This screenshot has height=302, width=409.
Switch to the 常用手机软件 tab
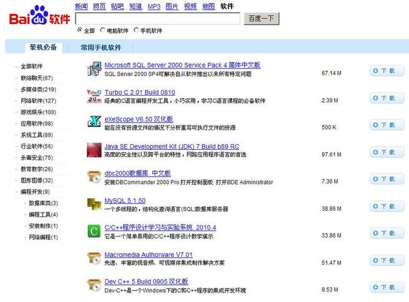tap(101, 47)
